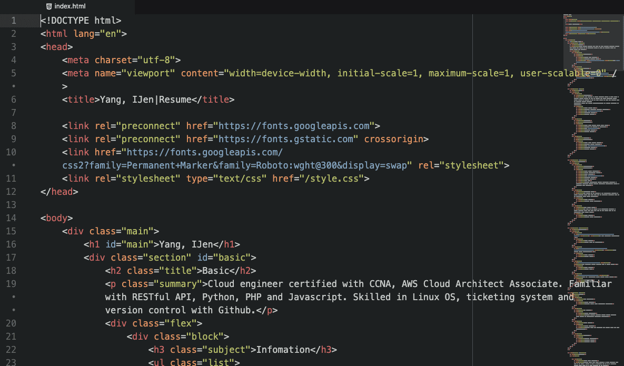Click the HTML5 file icon on the tab
Viewport: 624px width, 366px height.
point(48,7)
